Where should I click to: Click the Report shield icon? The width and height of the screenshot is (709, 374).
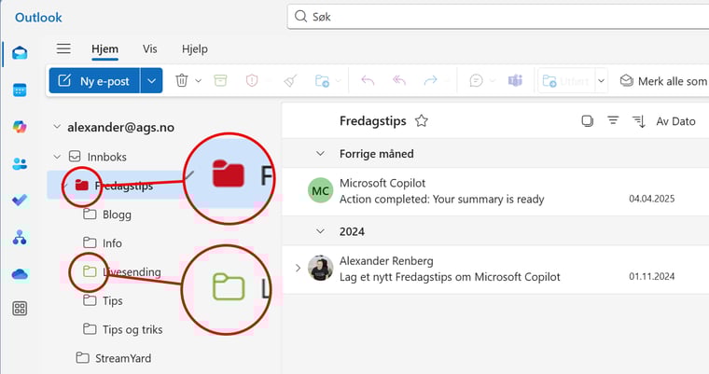click(251, 80)
